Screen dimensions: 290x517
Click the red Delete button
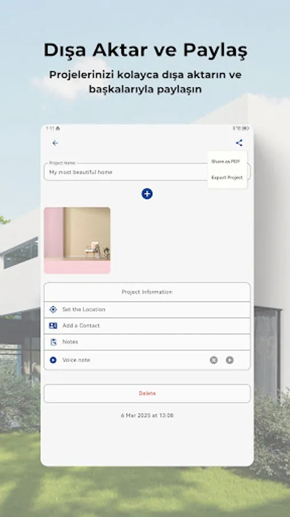pyautogui.click(x=147, y=393)
